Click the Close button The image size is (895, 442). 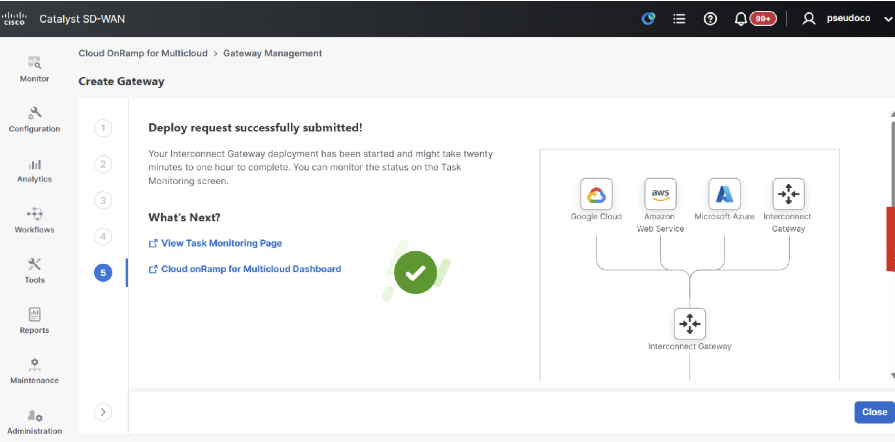click(x=874, y=412)
